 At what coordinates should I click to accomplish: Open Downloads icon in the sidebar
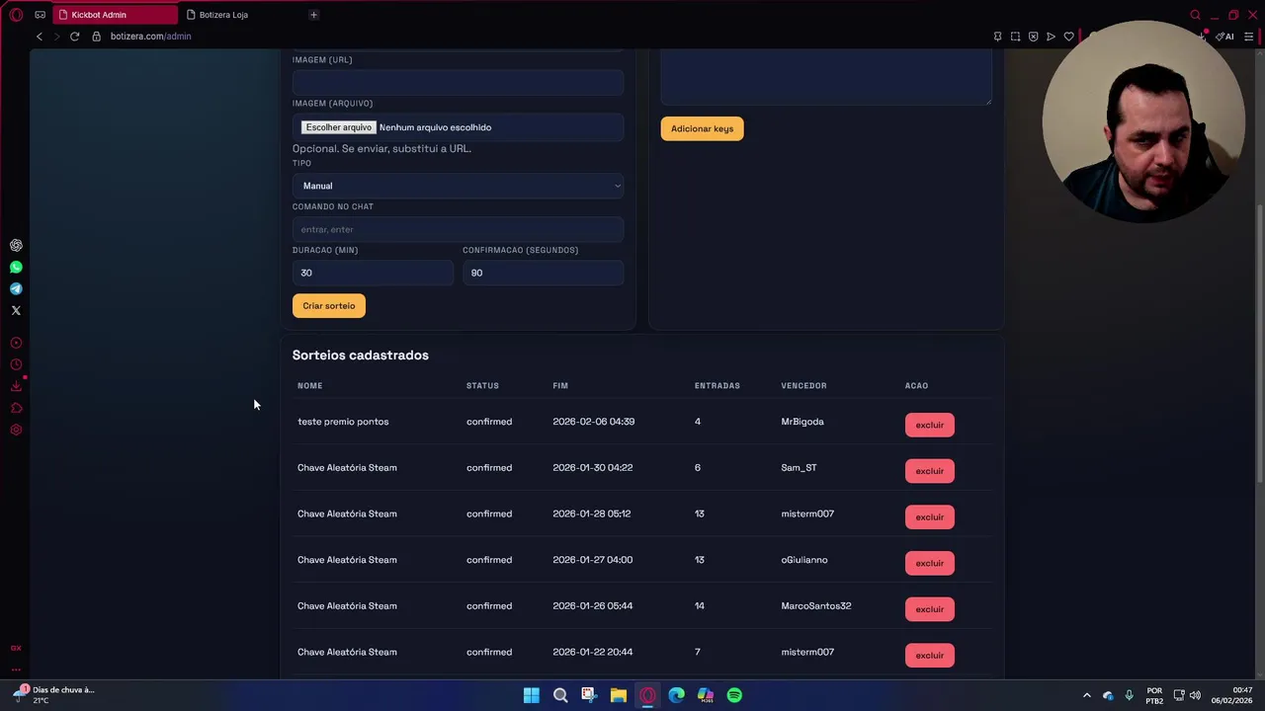pos(16,386)
